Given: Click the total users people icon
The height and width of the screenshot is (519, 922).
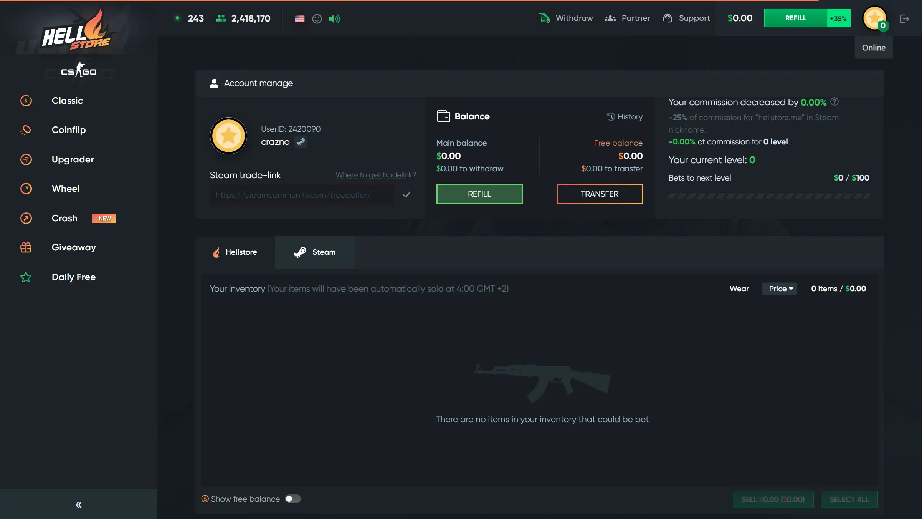Looking at the screenshot, I should (x=221, y=18).
